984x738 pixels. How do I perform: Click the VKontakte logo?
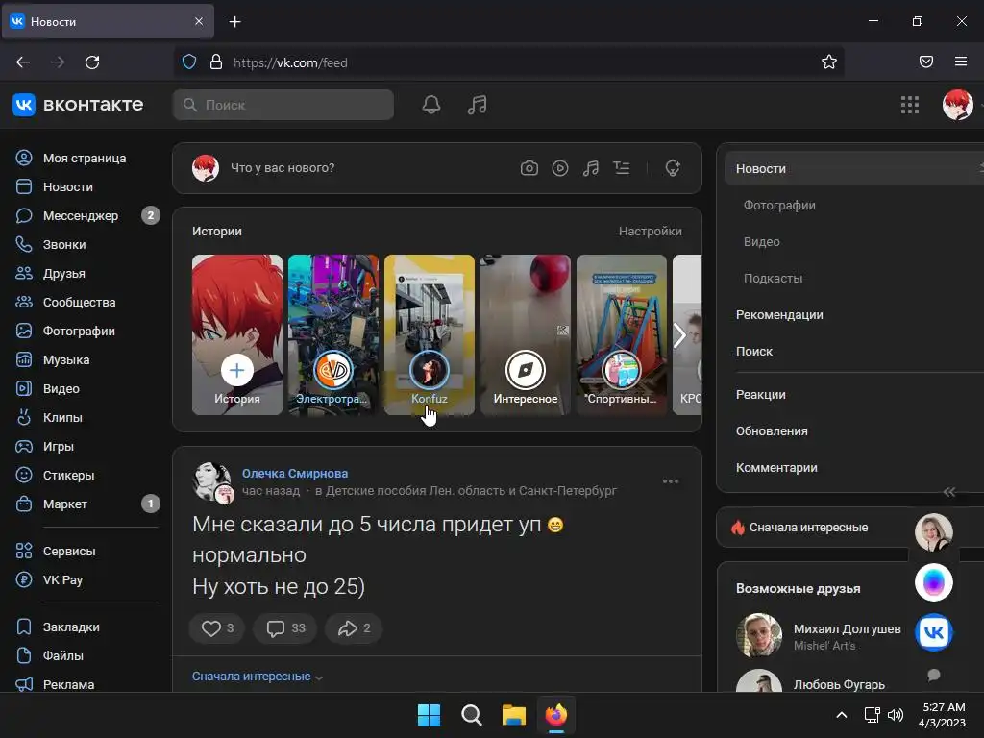[78, 105]
